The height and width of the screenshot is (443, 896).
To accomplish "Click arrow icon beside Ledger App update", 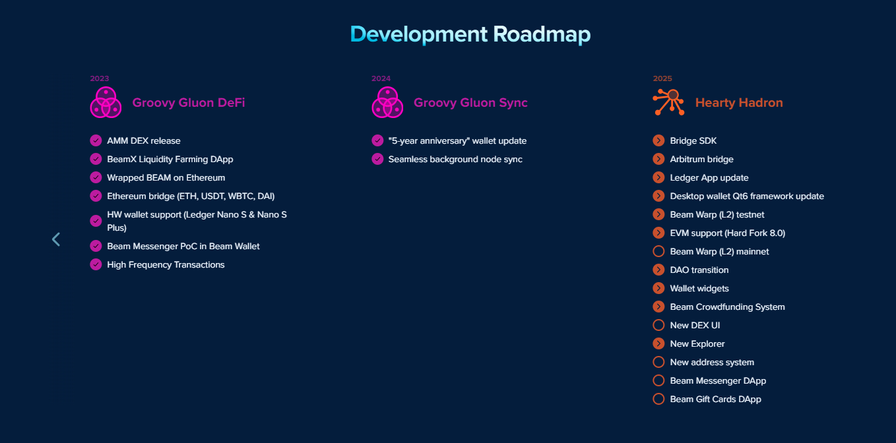I will [x=658, y=177].
